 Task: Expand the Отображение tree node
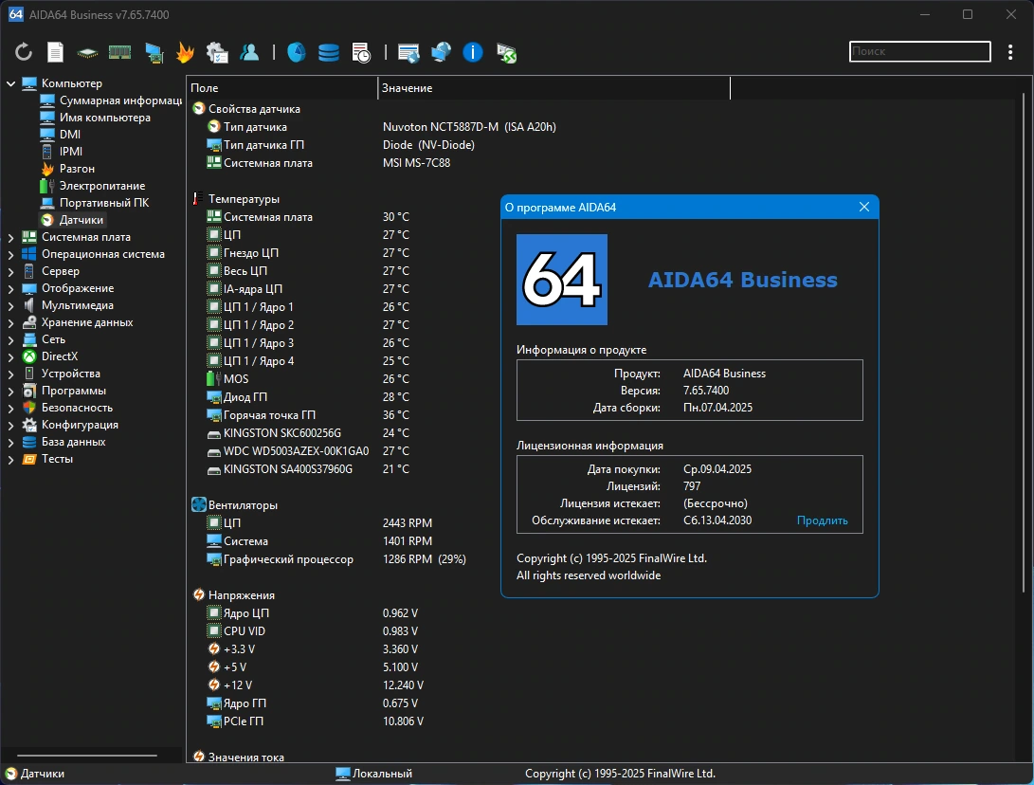tap(10, 288)
